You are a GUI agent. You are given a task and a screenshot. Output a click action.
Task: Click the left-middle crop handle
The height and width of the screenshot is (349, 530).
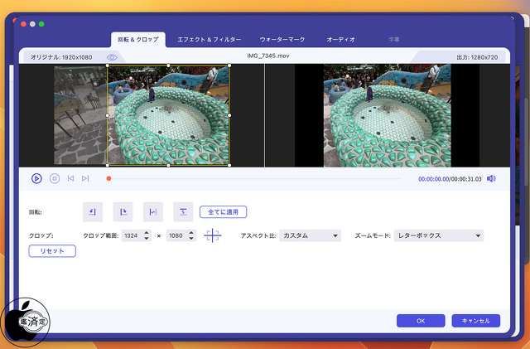click(108, 115)
